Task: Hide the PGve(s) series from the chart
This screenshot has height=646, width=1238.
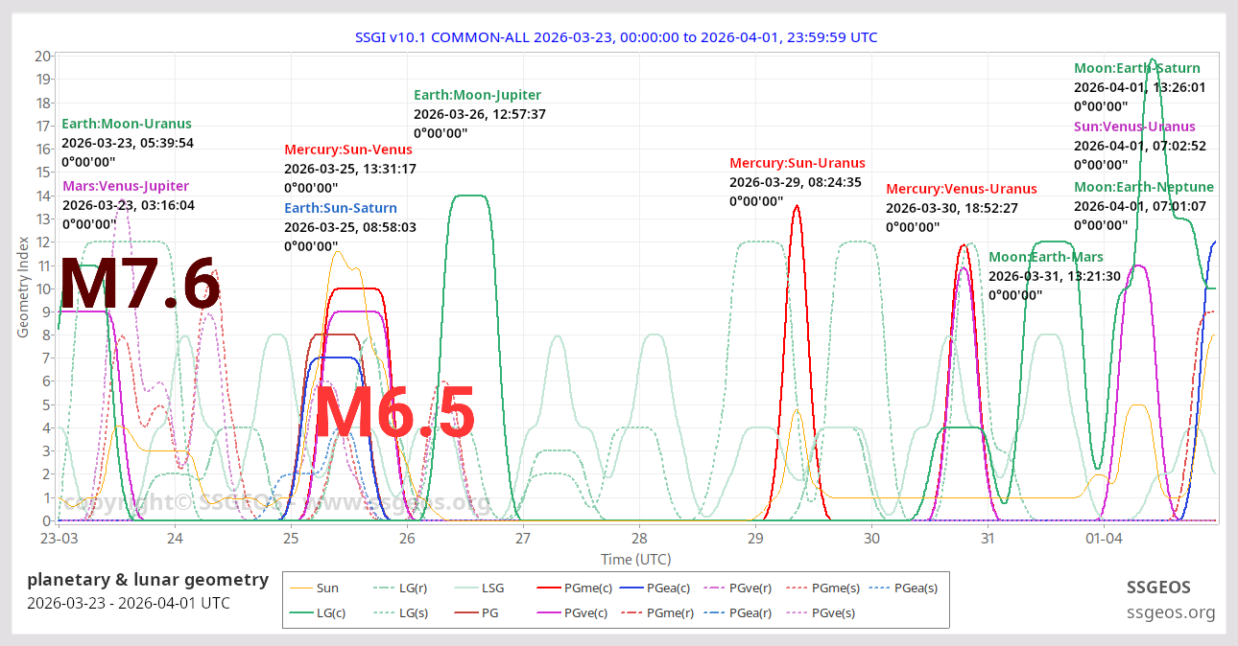Action: click(x=798, y=612)
